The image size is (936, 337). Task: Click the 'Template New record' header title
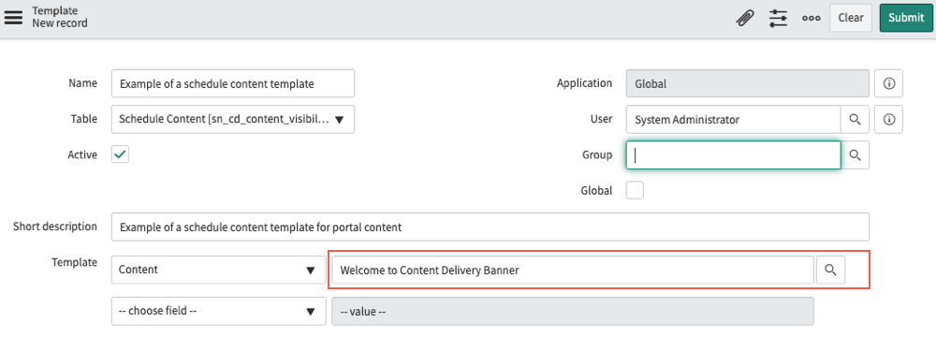tap(60, 18)
